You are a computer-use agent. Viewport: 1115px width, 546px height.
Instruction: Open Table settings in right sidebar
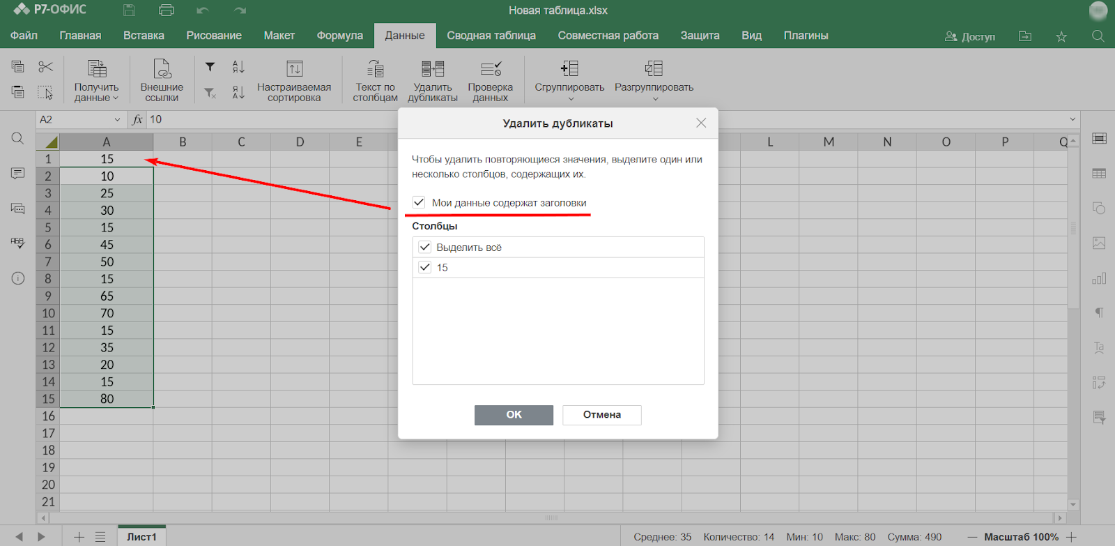pos(1099,173)
